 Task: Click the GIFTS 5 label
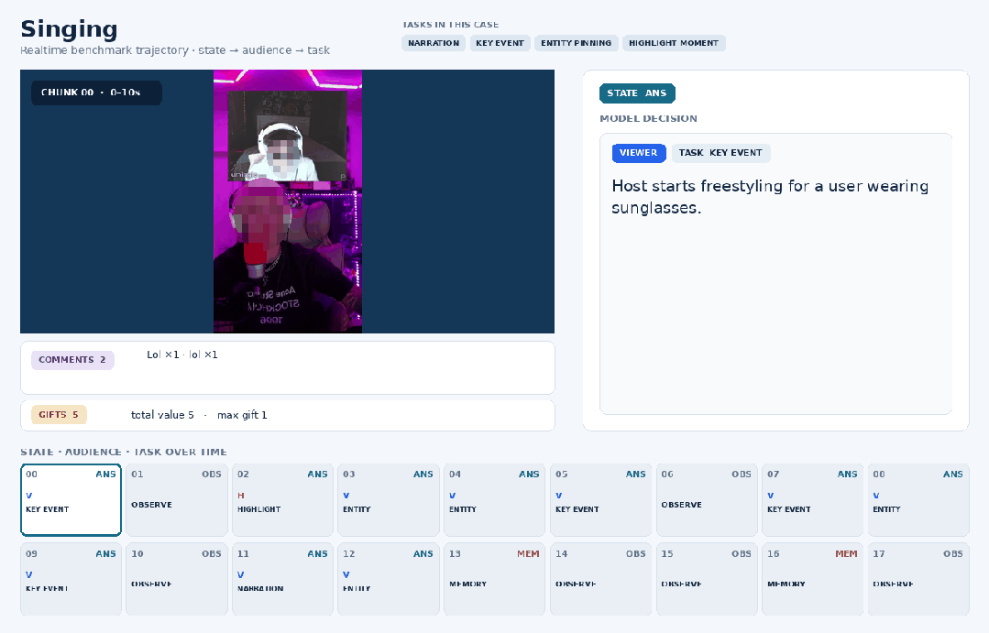[x=59, y=415]
